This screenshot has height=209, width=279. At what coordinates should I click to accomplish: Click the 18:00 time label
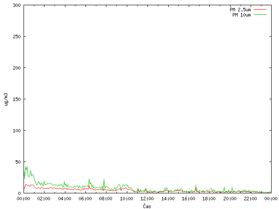(x=209, y=199)
